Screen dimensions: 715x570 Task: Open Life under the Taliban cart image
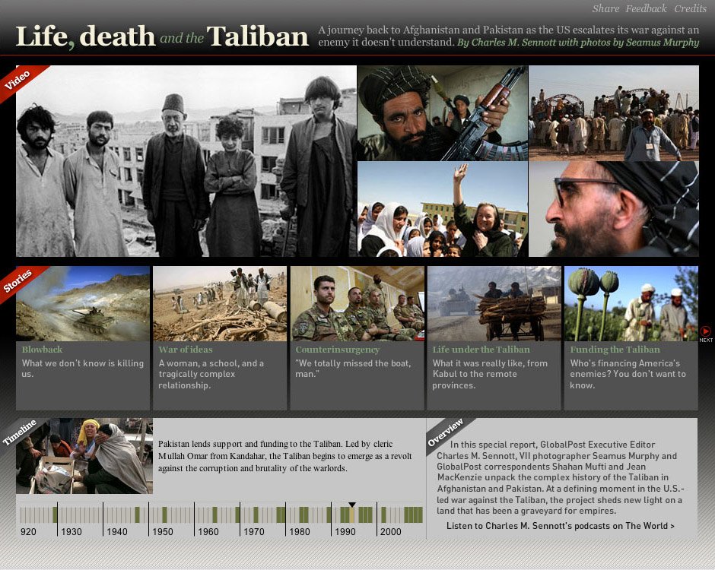coord(494,303)
